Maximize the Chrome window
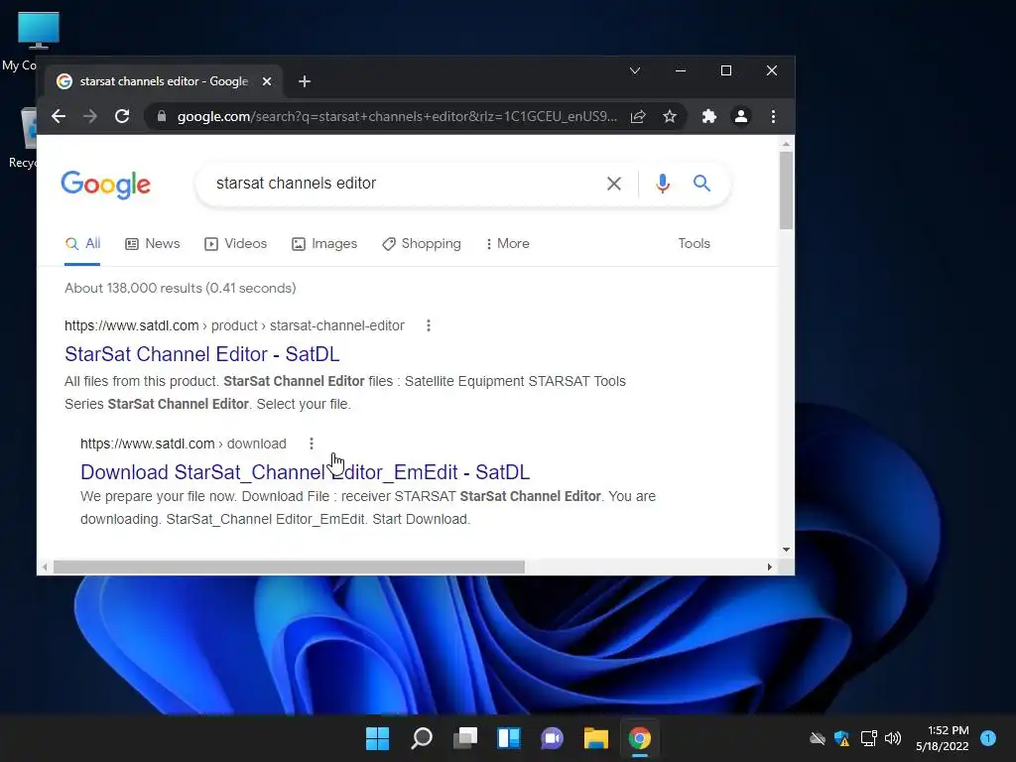 726,70
